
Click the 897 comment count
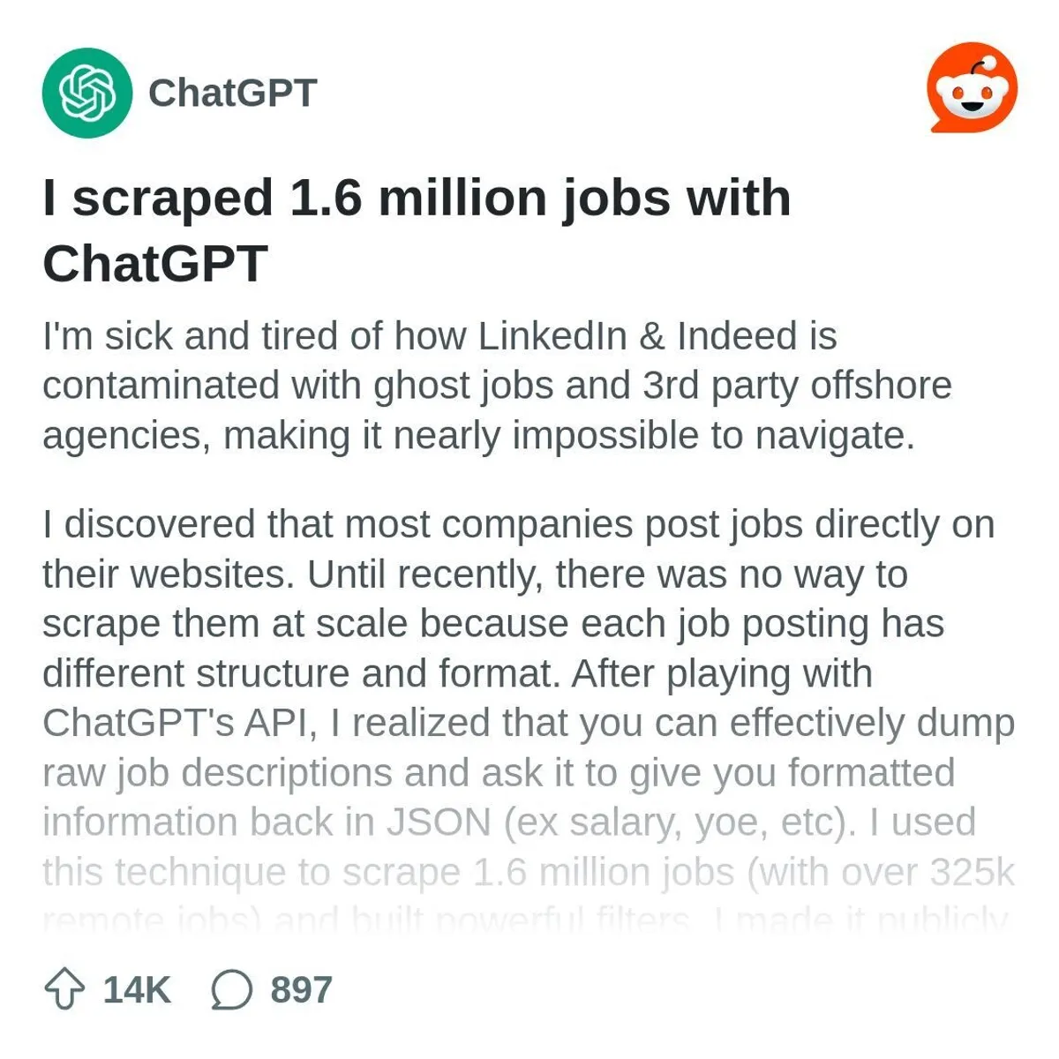tap(299, 989)
